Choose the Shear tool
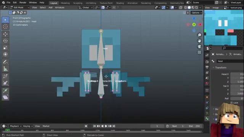This screenshot has height=137, width=244. click(x=5, y=97)
